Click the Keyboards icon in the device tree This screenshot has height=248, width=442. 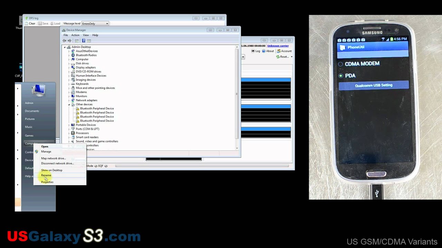tap(73, 84)
